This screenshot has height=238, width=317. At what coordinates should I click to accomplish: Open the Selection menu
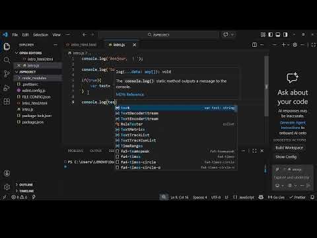(x=40, y=35)
